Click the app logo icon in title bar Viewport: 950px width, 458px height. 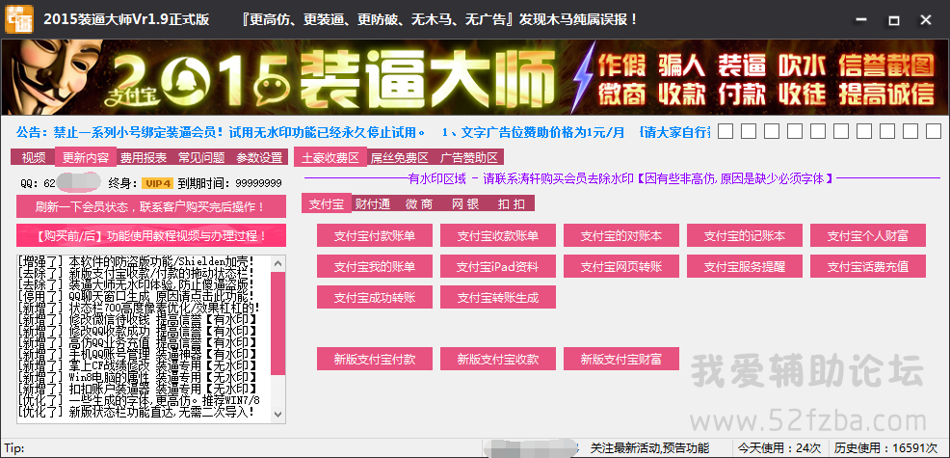pyautogui.click(x=18, y=19)
